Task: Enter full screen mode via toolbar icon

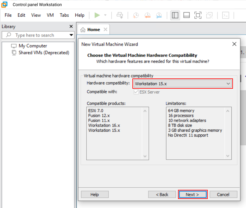Action: point(198,15)
